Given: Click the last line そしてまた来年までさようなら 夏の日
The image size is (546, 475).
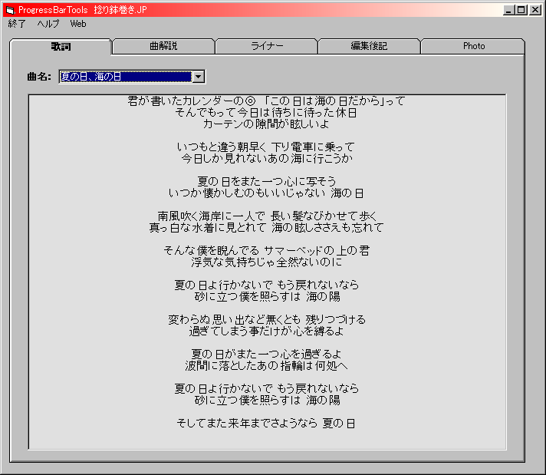Looking at the screenshot, I should (x=266, y=423).
